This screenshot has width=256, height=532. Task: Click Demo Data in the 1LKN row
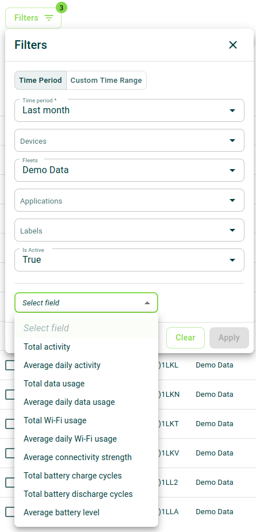[x=214, y=394]
